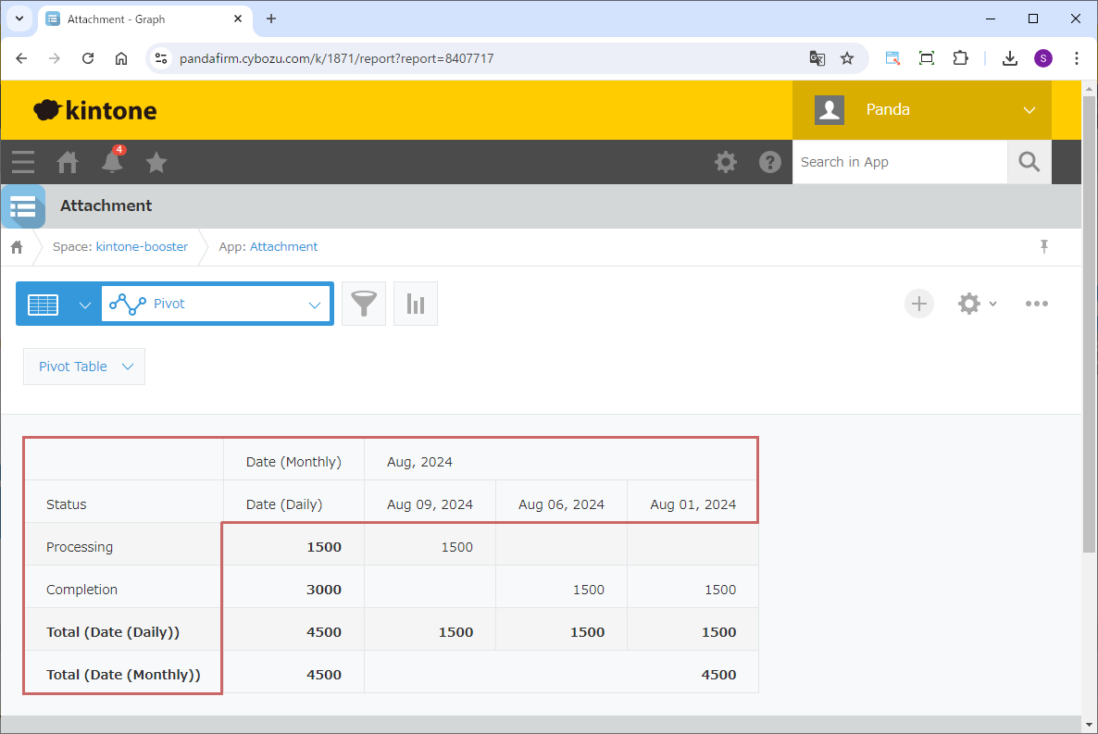Open the three-dot options menu

[1036, 304]
